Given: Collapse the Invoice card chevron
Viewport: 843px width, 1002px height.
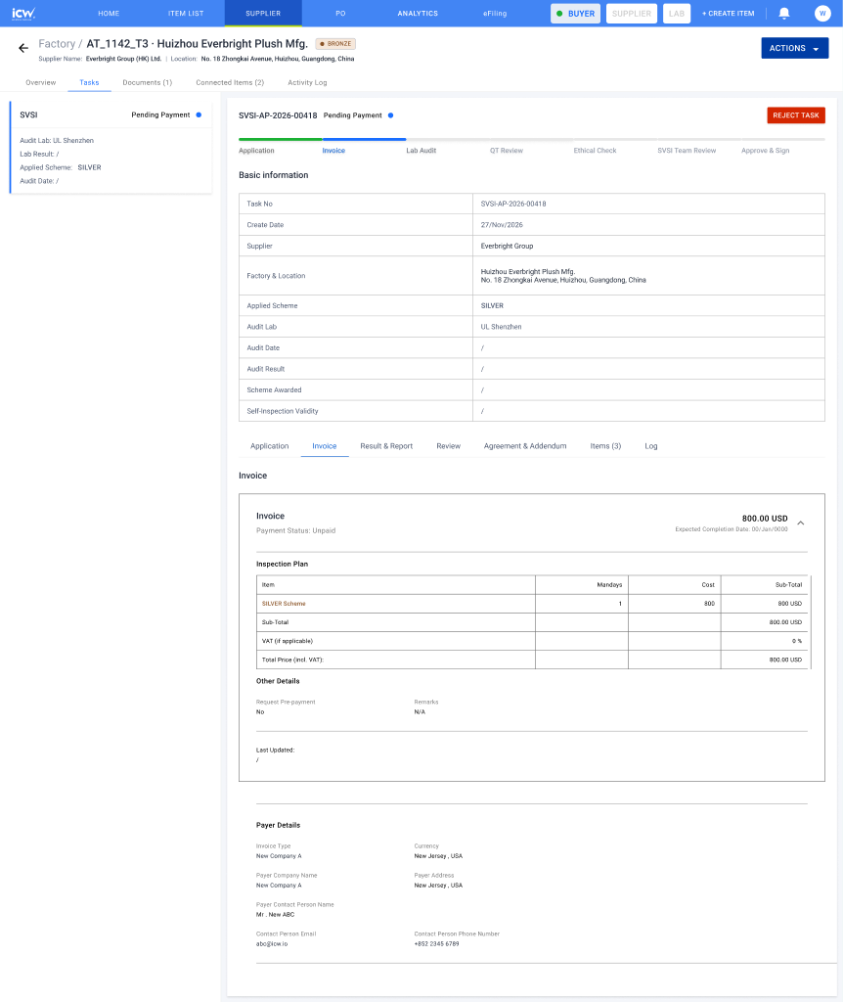Looking at the screenshot, I should (800, 523).
